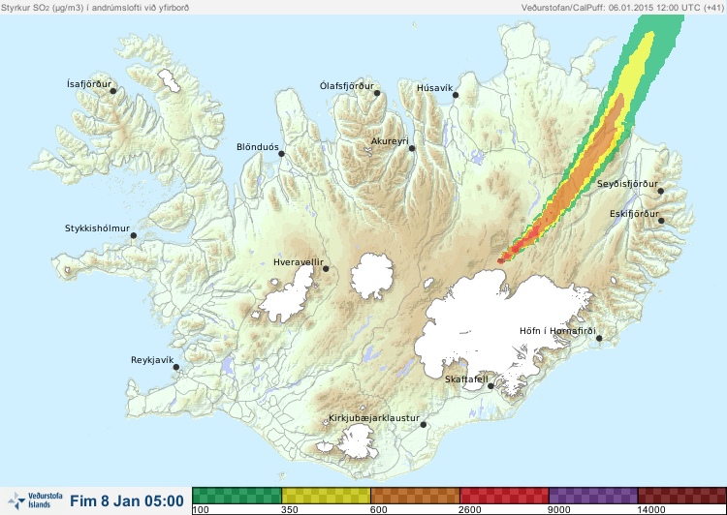Click the 600 legend value
727x515 pixels.
(x=379, y=510)
